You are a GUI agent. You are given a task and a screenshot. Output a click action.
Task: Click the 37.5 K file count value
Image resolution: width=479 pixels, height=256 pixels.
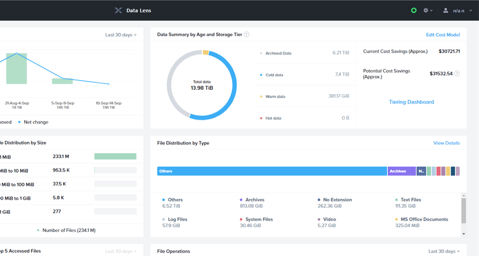tap(59, 184)
